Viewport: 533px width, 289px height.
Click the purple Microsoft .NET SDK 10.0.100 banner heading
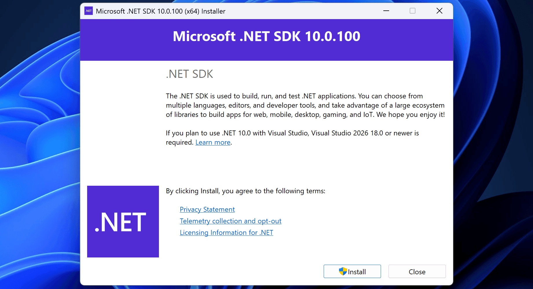click(x=266, y=36)
